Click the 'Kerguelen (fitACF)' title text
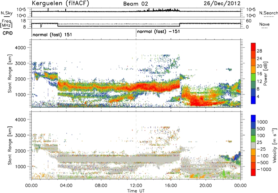This screenshot has width=278, height=193. point(60,3)
